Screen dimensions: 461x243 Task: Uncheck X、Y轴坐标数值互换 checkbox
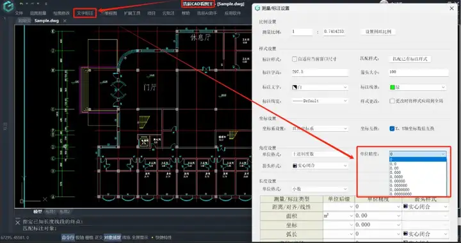point(392,129)
